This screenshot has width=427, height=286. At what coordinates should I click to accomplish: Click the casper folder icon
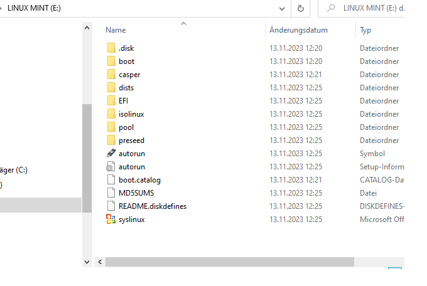click(111, 74)
